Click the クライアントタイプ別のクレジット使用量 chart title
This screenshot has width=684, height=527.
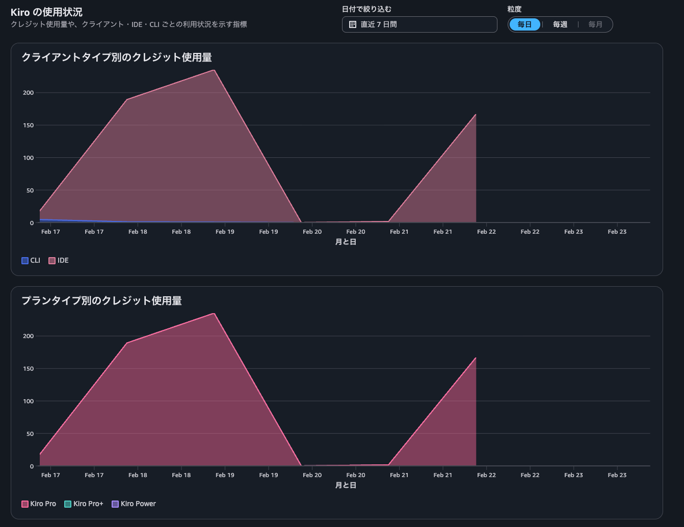(x=117, y=58)
